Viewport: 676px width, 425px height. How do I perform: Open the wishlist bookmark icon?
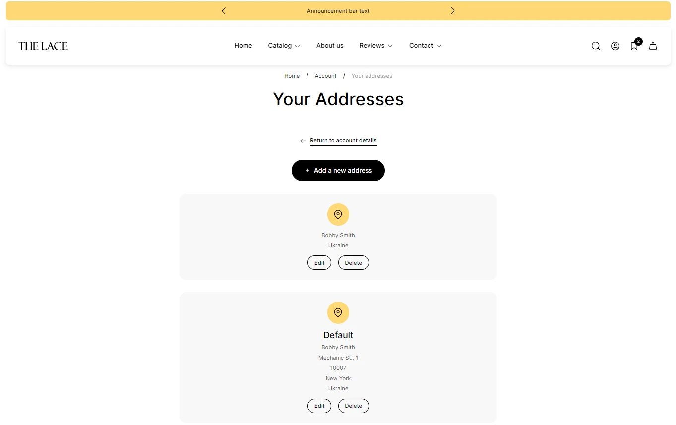[x=634, y=46]
